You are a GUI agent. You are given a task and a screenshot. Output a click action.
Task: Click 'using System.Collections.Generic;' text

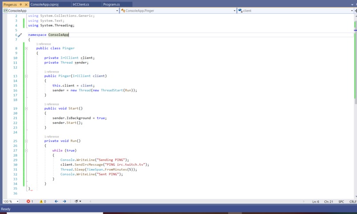(x=61, y=15)
